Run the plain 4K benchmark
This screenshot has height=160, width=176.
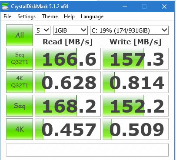pyautogui.click(x=20, y=129)
